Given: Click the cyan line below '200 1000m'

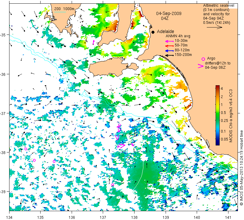Looking at the screenshot, I should (x=60, y=12).
